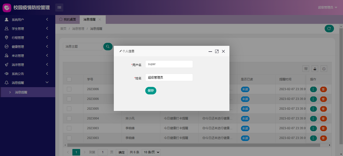Maximize the 个人信息 dialog
Screen dimensions: 343x156
click(x=217, y=51)
